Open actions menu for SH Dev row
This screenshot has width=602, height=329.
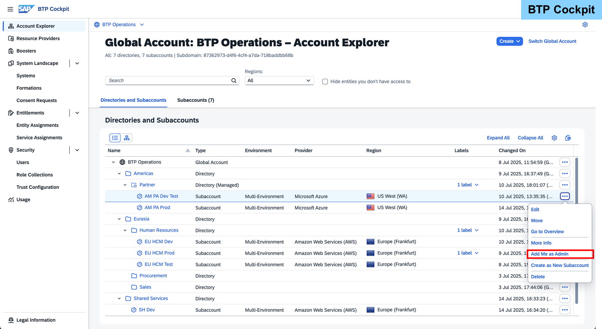[x=565, y=310]
